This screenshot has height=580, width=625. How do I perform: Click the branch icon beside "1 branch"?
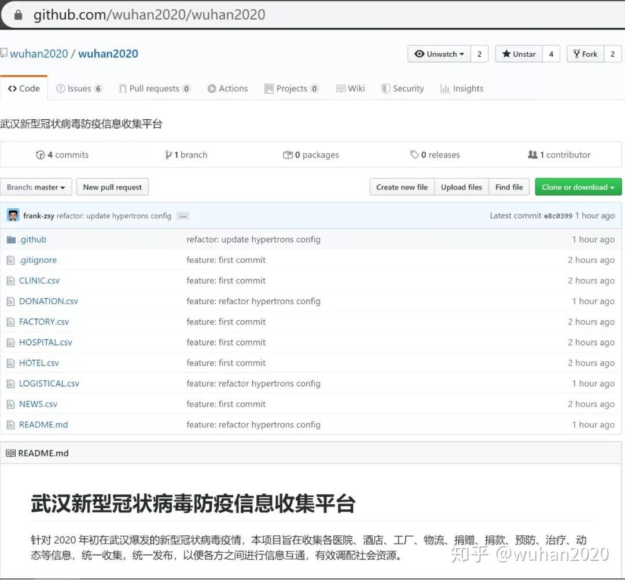click(x=168, y=155)
